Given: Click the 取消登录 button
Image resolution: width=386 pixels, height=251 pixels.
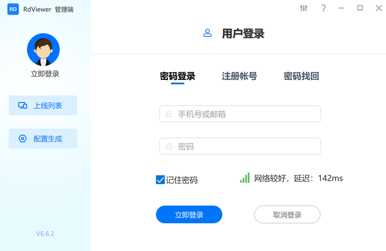Looking at the screenshot, I should (x=287, y=215).
